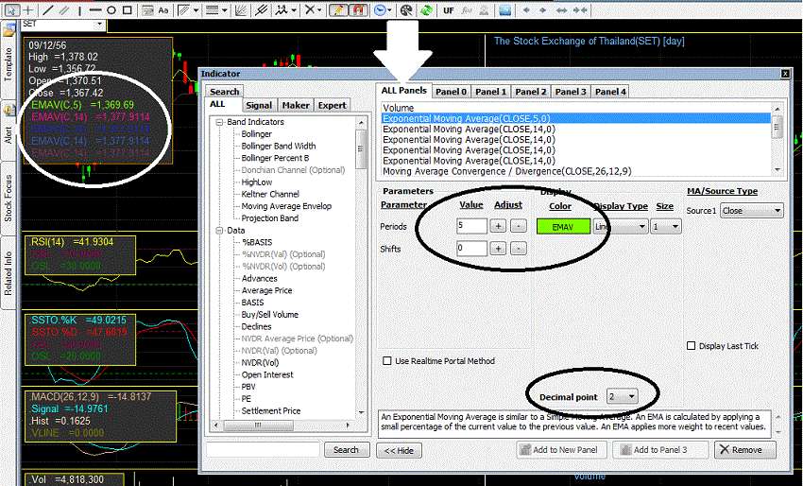This screenshot has width=803, height=486.
Task: Toggle the pencil drawing mode icon
Action: pos(338,9)
